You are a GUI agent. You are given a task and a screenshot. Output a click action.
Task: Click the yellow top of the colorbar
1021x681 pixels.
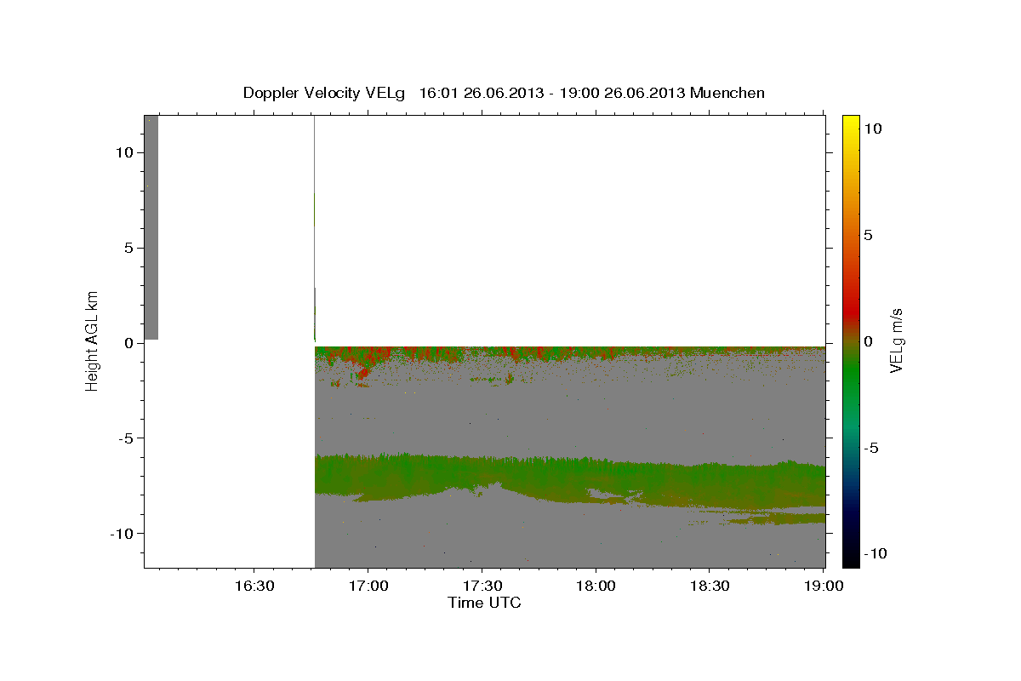point(851,123)
